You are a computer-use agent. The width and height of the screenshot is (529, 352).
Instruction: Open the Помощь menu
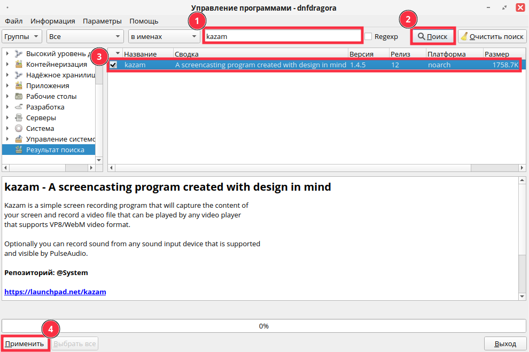pos(144,21)
